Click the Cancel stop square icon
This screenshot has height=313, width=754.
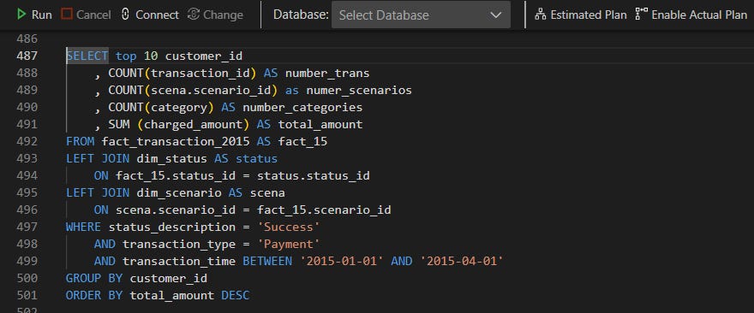(x=67, y=15)
